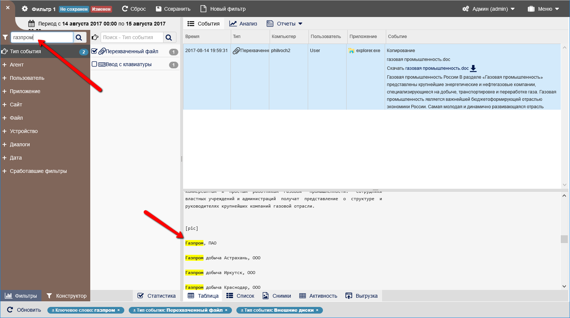The image size is (570, 318).
Task: Save filter with Сохранить button
Action: pyautogui.click(x=173, y=8)
